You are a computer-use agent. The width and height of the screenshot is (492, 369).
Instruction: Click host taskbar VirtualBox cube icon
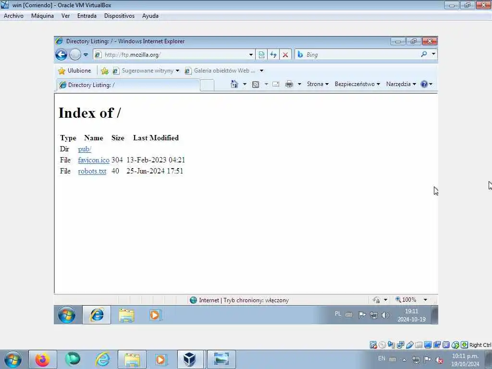189,359
